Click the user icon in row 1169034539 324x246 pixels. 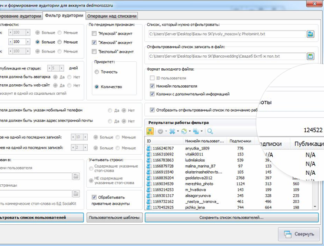[x=149, y=184]
